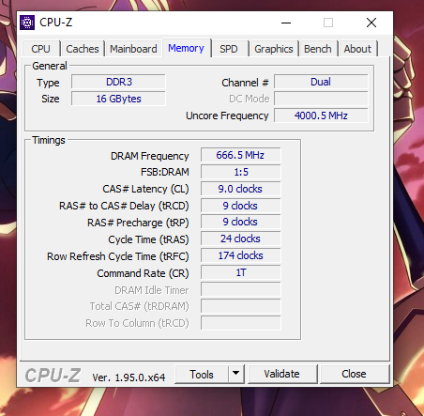
Task: Click the disabled maximize button
Action: (x=328, y=23)
